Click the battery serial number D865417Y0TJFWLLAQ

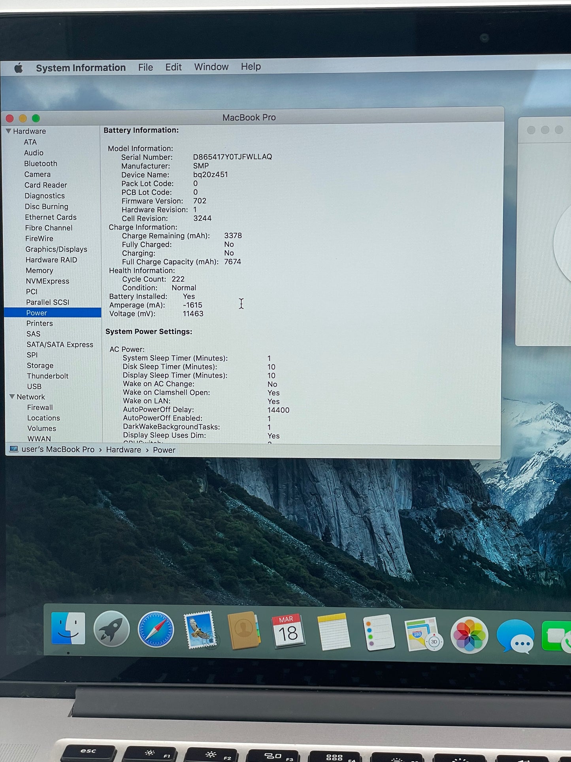coord(232,157)
